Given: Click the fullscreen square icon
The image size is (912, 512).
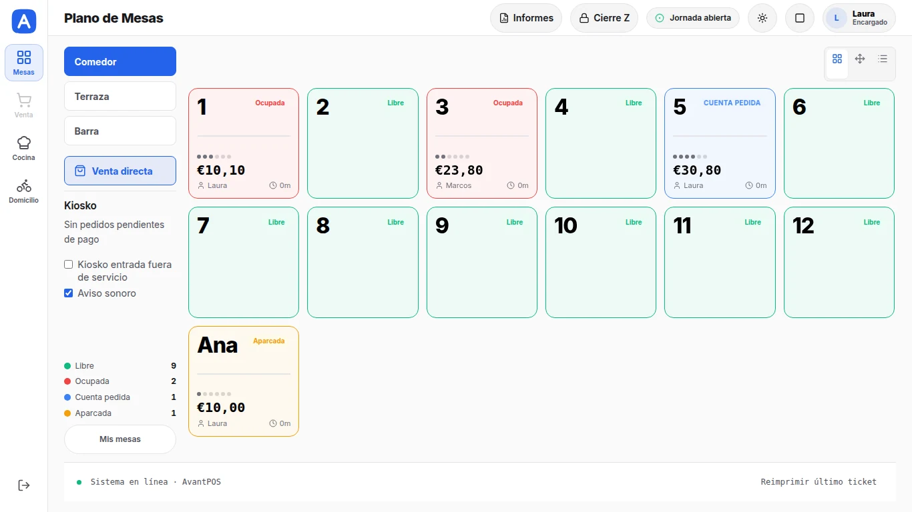Looking at the screenshot, I should 800,18.
